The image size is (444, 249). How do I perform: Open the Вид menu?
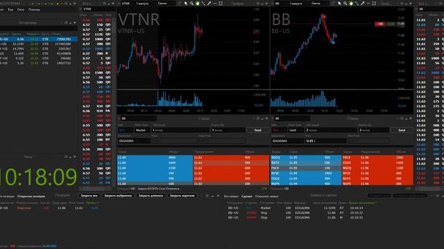coord(10,9)
